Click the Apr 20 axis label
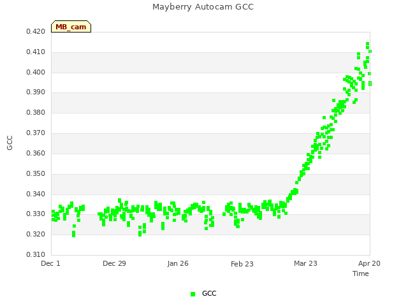408x306 pixels. click(x=369, y=263)
